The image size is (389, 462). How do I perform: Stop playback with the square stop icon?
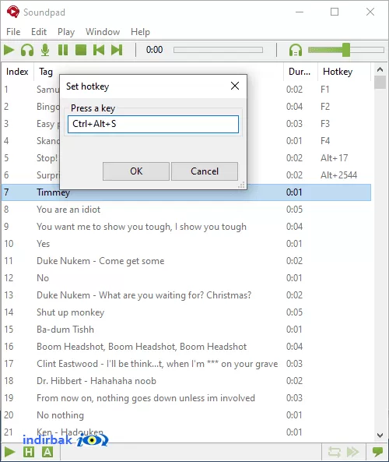(x=81, y=50)
